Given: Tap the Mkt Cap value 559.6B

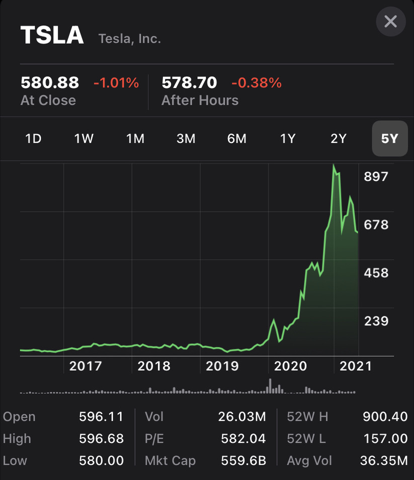Looking at the screenshot, I should 243,460.
